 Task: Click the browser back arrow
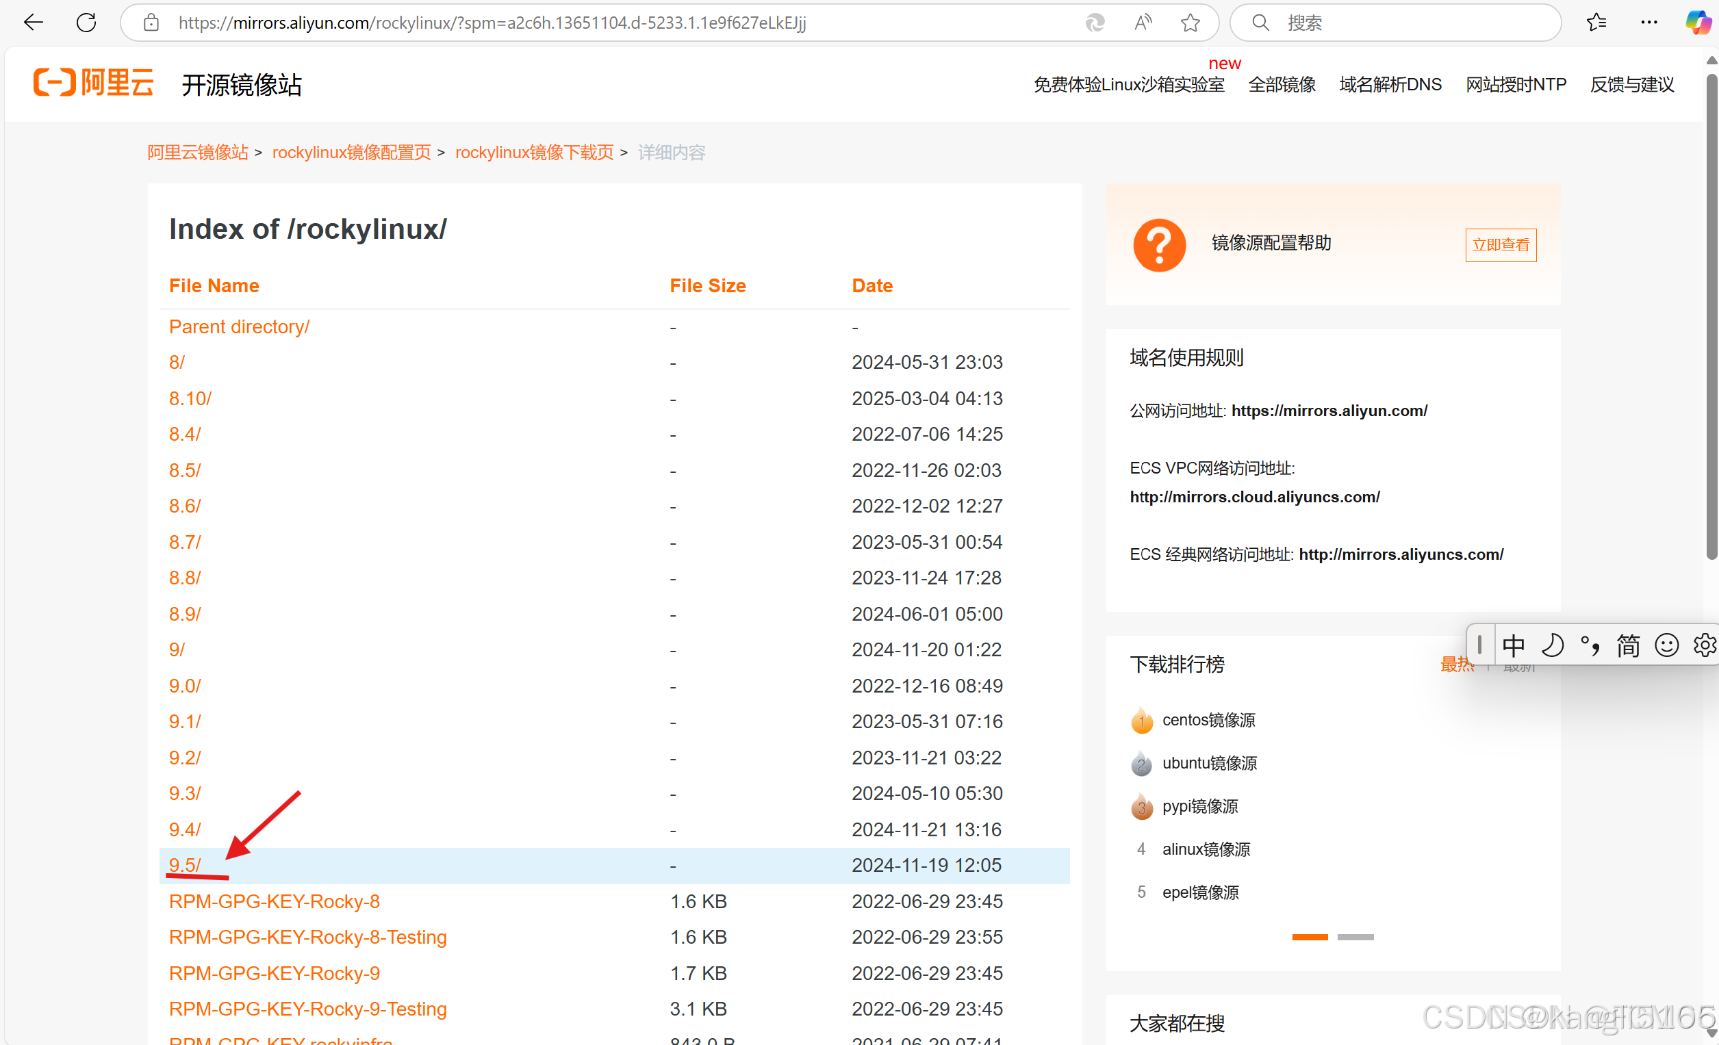click(33, 23)
